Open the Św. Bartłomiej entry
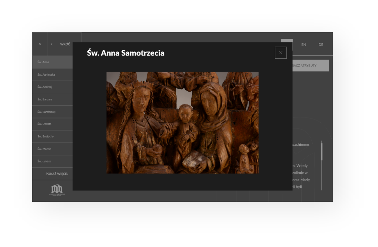Screen dimensions: 378x247 click(x=52, y=112)
